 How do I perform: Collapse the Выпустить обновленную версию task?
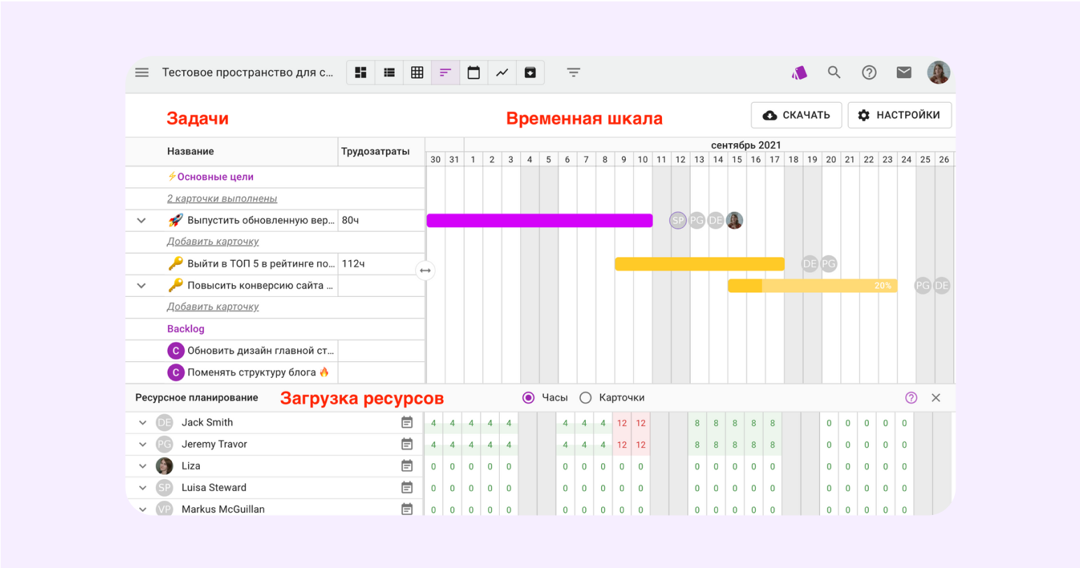click(x=141, y=221)
